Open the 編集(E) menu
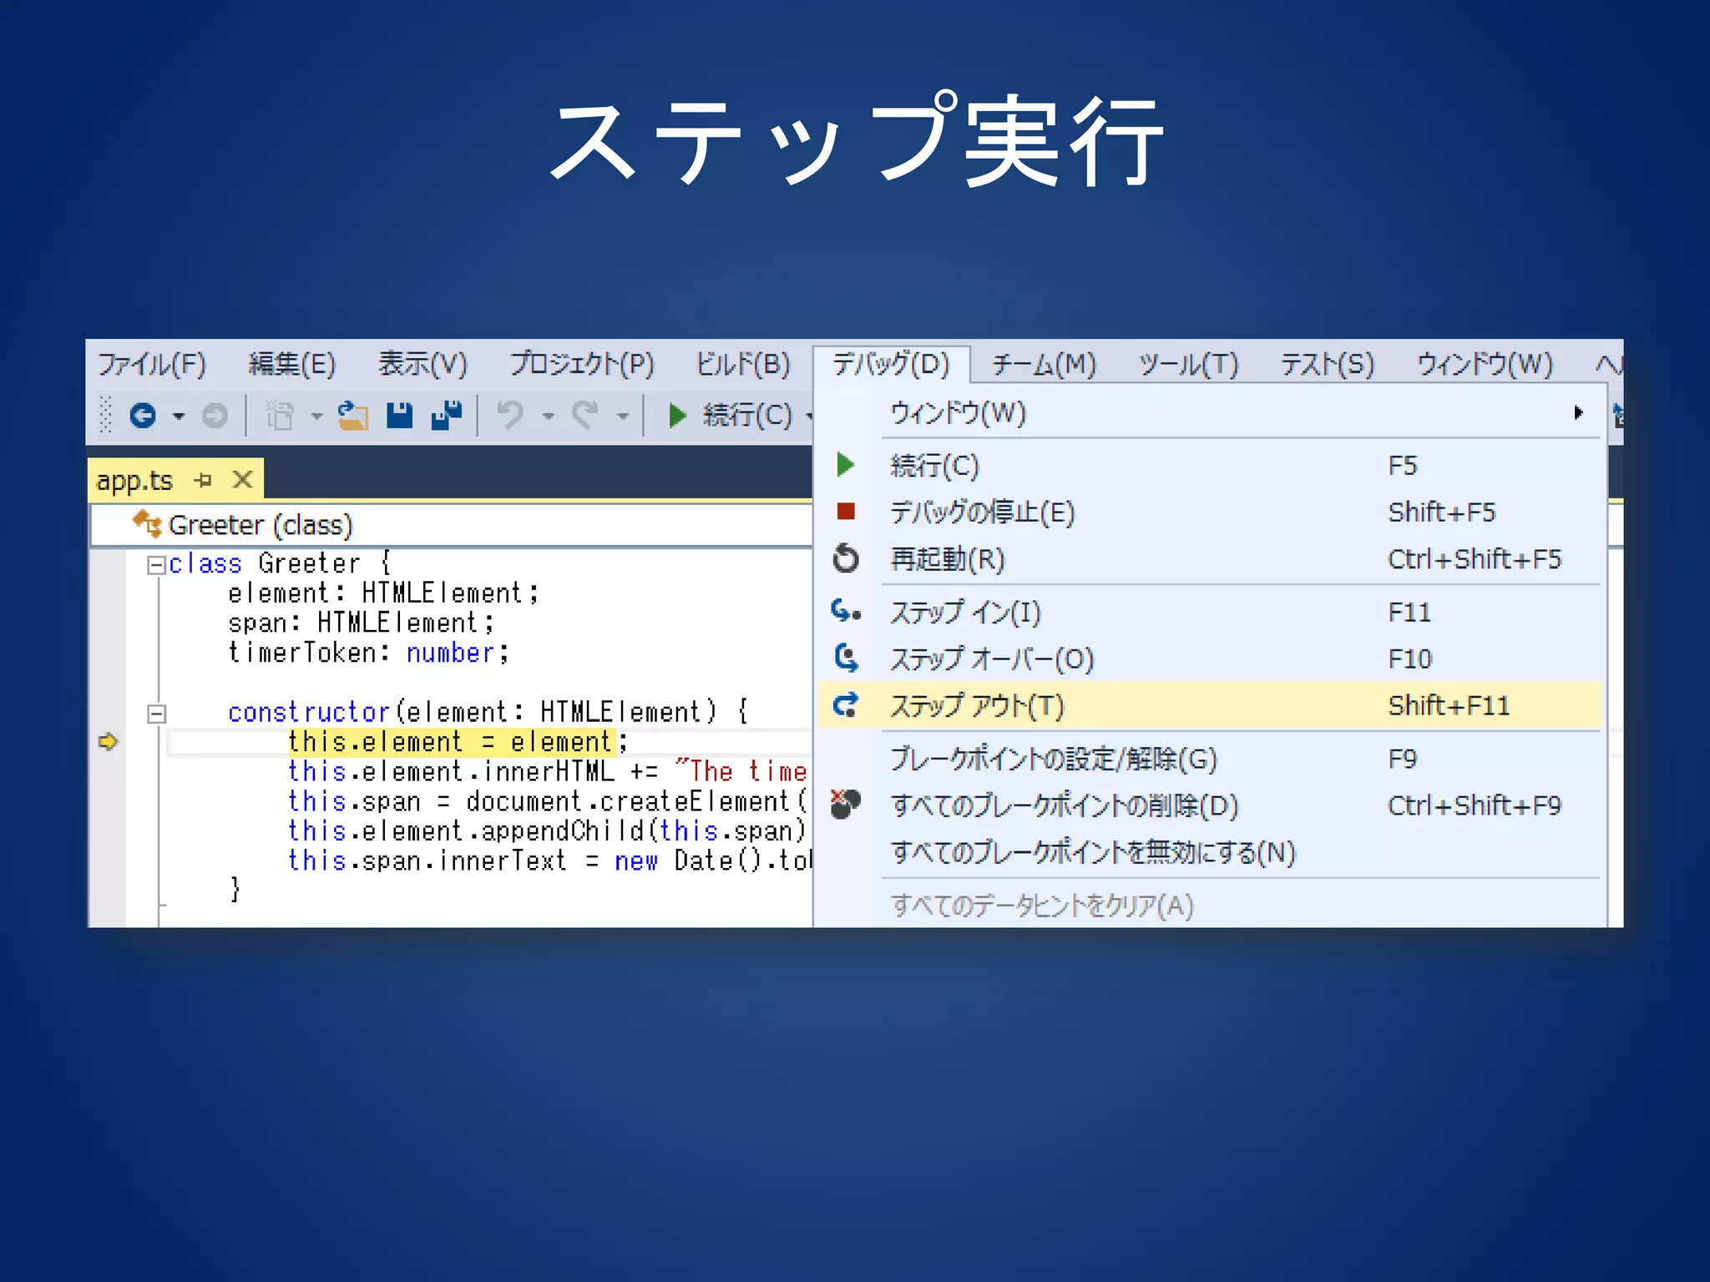Viewport: 1710px width, 1282px height. point(292,365)
